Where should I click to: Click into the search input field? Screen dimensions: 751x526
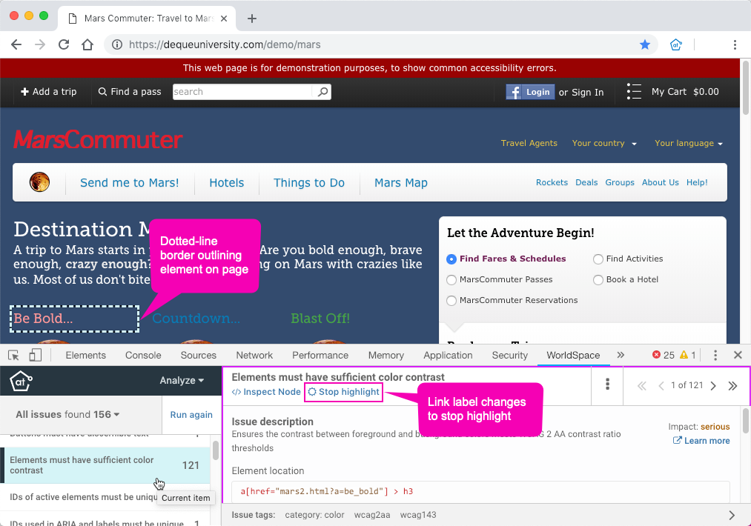coord(242,91)
